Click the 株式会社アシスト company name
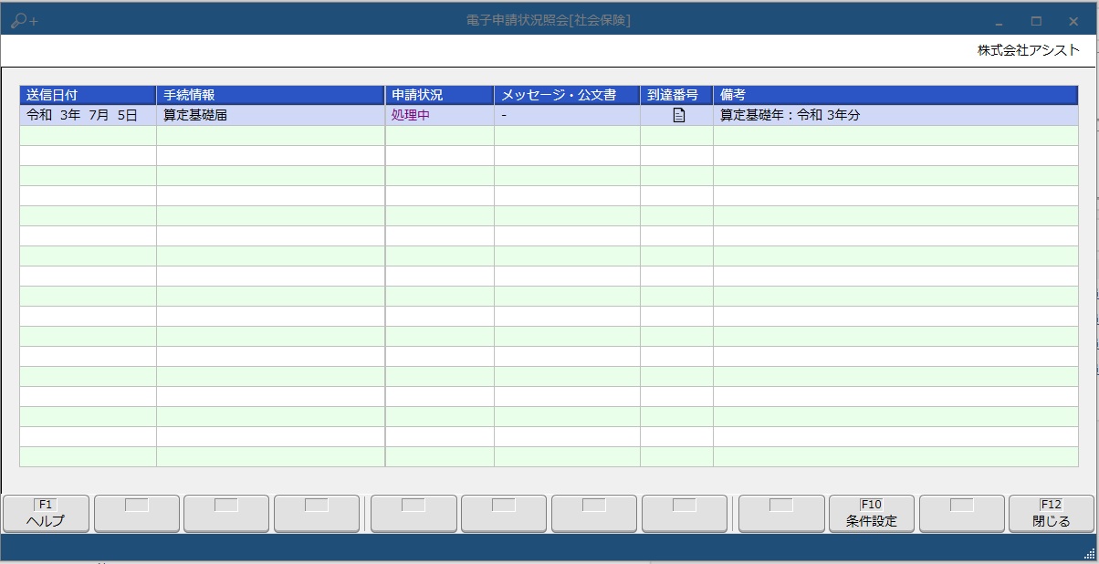This screenshot has width=1099, height=564. [x=1028, y=50]
